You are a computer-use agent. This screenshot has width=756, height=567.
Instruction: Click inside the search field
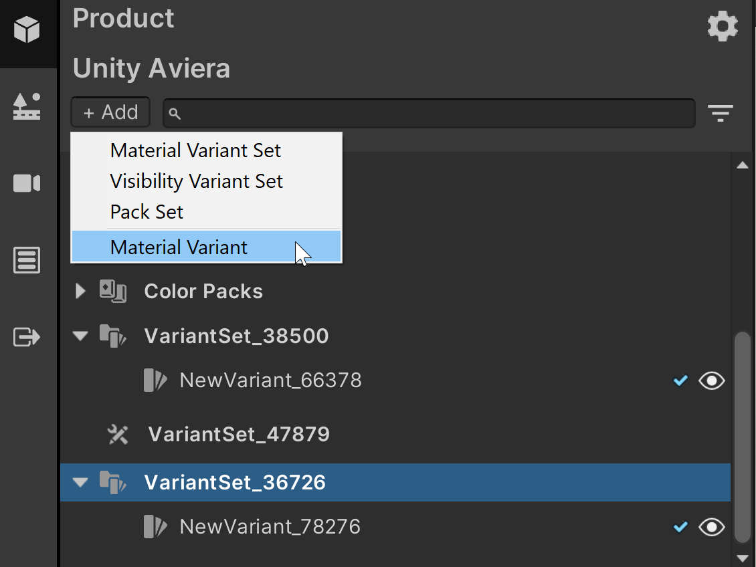click(x=428, y=113)
